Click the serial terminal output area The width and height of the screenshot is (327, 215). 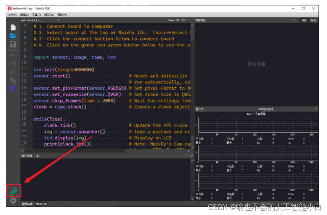(x=105, y=179)
